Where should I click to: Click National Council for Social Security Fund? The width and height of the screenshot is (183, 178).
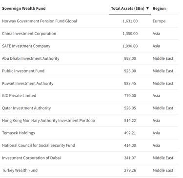click(39, 145)
